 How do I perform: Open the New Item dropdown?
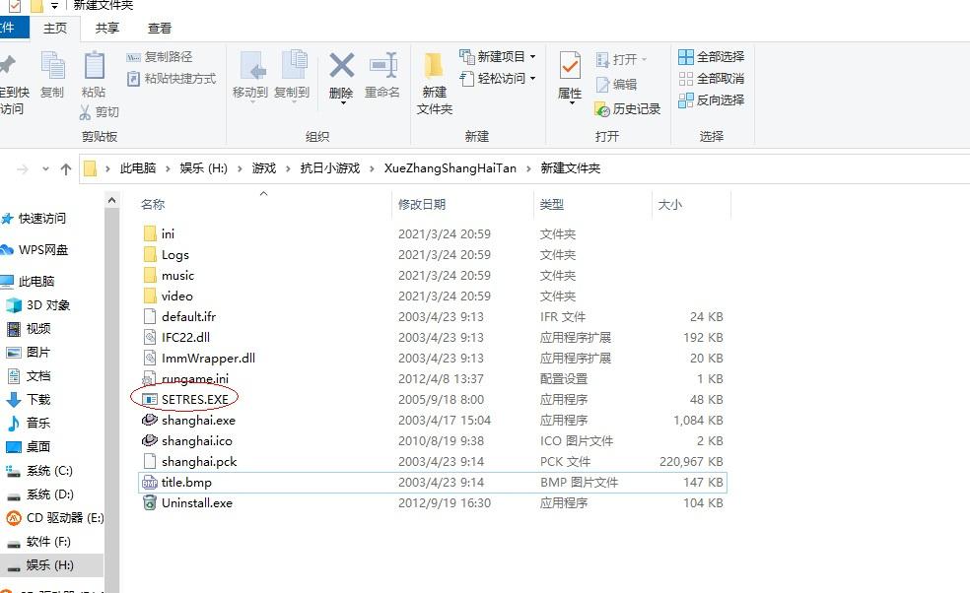(499, 57)
